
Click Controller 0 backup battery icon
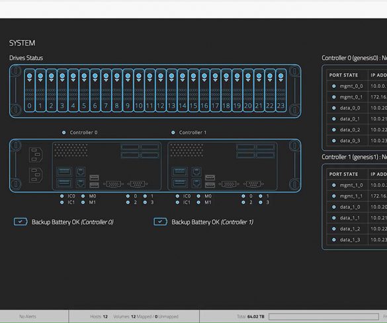tap(21, 222)
